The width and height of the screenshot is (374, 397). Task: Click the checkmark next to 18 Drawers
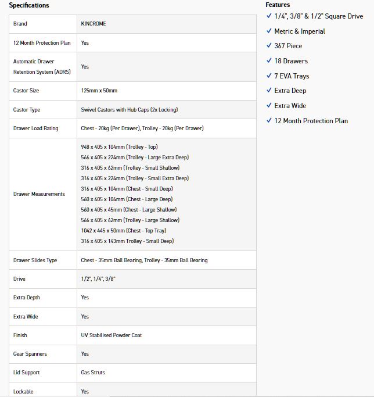(269, 61)
